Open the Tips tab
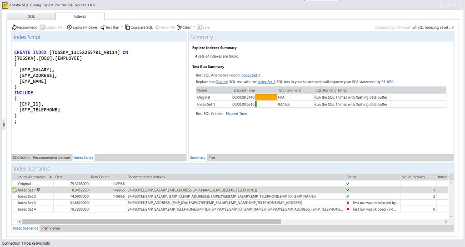The height and width of the screenshot is (247, 465). 212,158
